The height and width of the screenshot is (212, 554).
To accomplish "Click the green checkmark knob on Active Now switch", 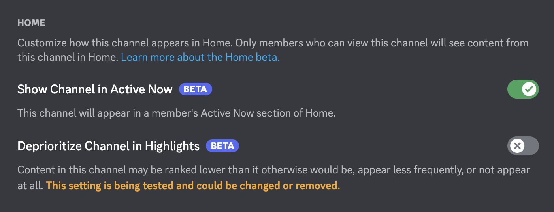I will [529, 89].
